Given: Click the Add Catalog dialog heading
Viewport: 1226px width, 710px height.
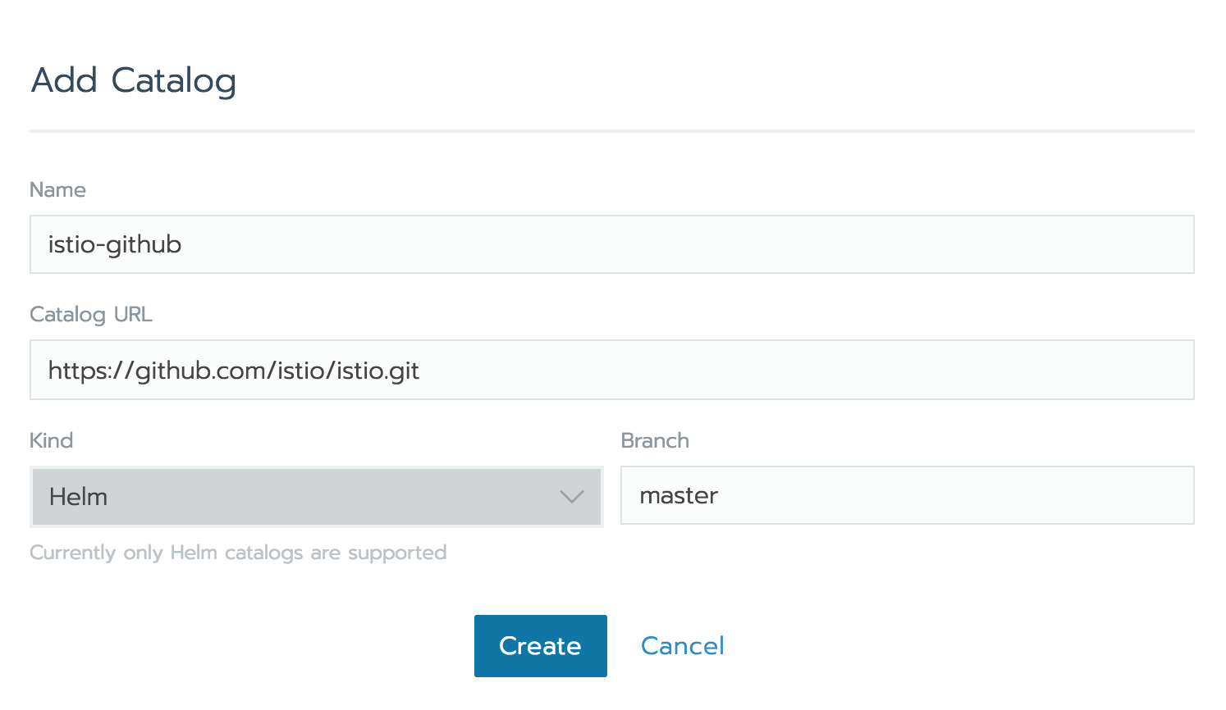Looking at the screenshot, I should tap(134, 80).
